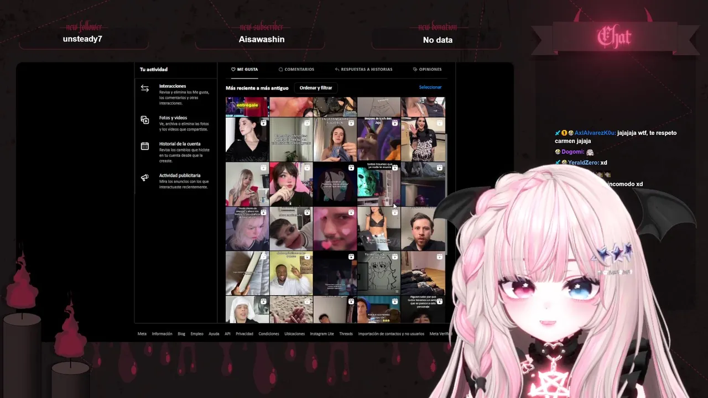The height and width of the screenshot is (398, 708).
Task: Click the Privacidad footer link
Action: 244,334
